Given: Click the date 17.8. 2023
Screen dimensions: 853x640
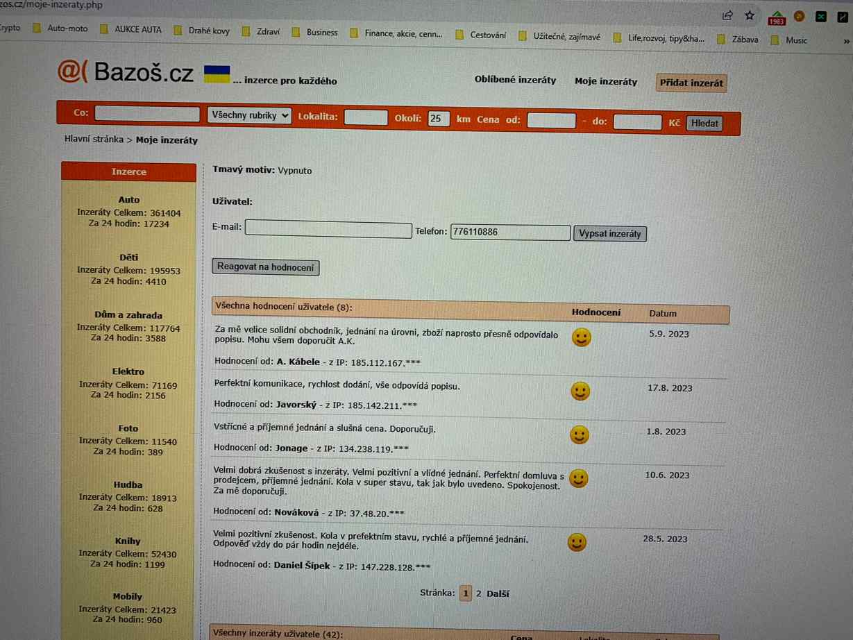Looking at the screenshot, I should tap(670, 388).
